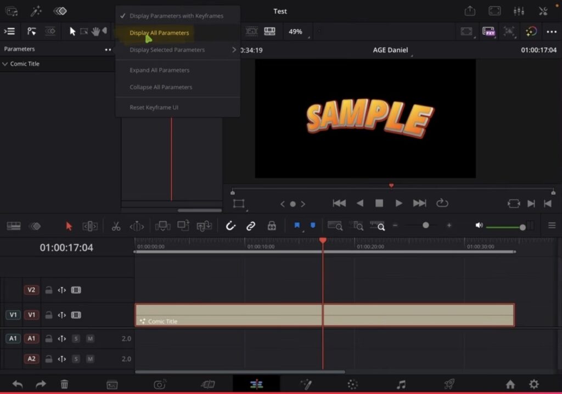This screenshot has width=562, height=394.
Task: Toggle proxy media icon
Action: [x=488, y=31]
